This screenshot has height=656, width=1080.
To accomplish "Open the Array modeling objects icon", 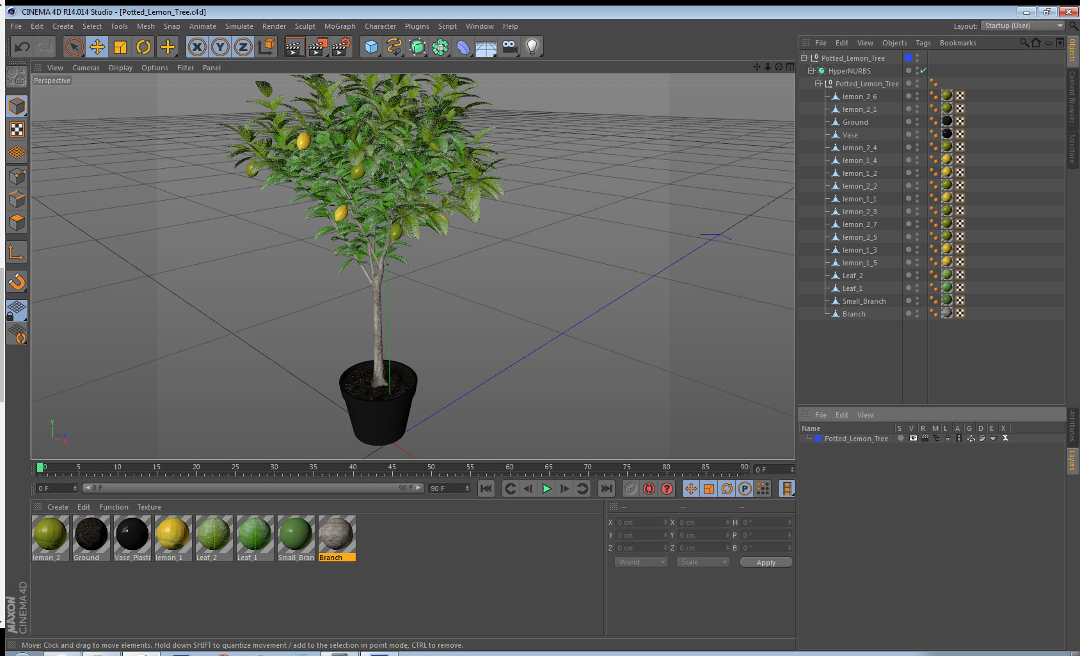I will coord(440,47).
